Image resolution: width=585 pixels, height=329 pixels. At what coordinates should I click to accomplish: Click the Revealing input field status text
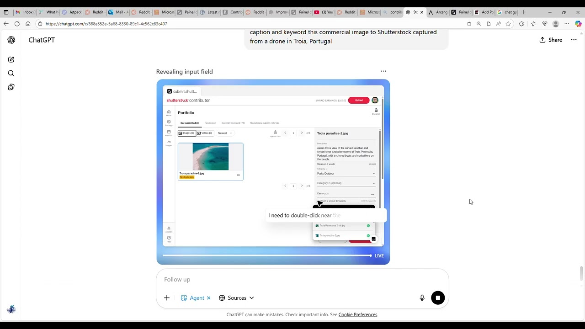[x=185, y=72]
